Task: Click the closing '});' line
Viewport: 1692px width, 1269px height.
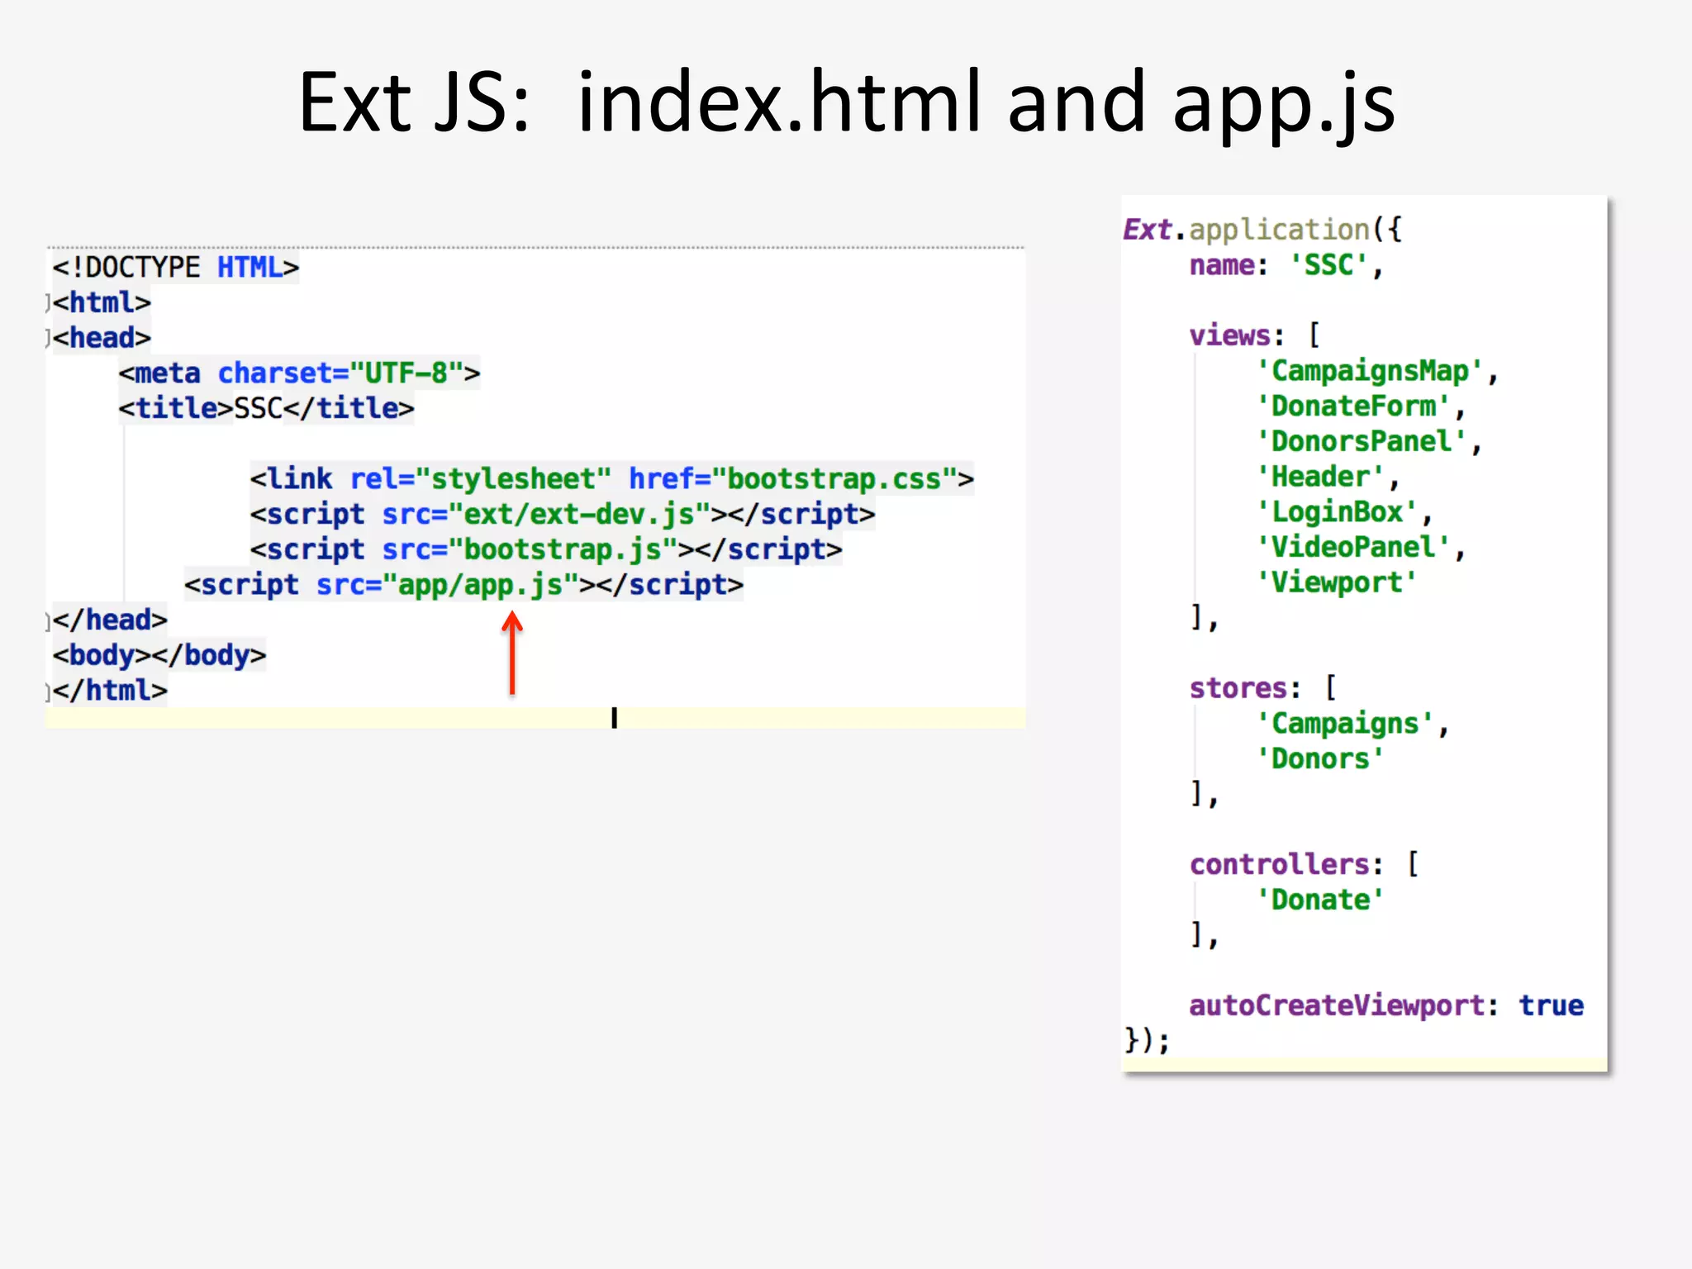Action: tap(1147, 1040)
